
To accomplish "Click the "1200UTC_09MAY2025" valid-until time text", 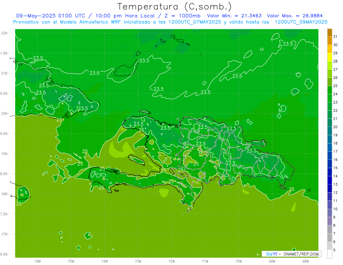I will [x=301, y=22].
